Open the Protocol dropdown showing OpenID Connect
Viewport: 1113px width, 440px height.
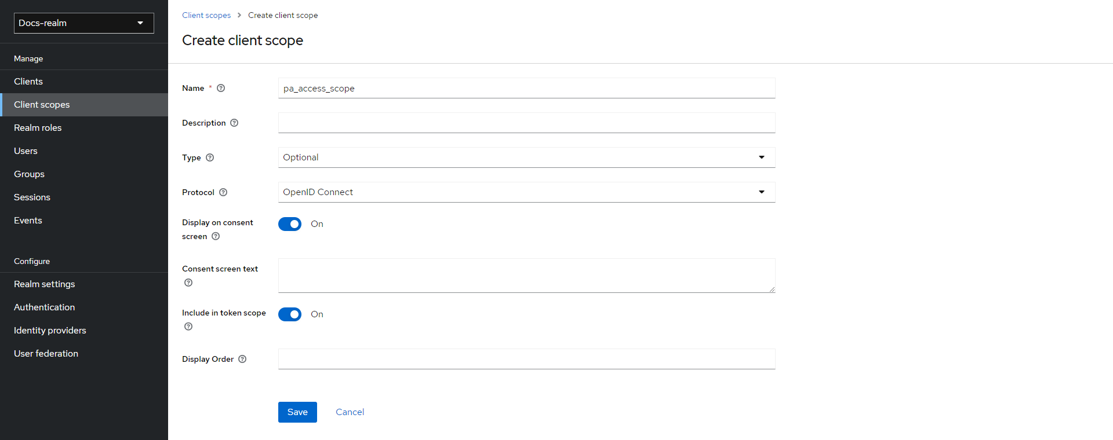click(526, 192)
